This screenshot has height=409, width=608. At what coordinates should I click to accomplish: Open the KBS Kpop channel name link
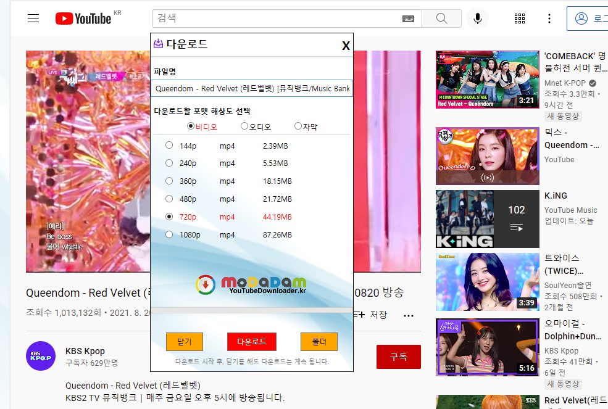click(85, 351)
